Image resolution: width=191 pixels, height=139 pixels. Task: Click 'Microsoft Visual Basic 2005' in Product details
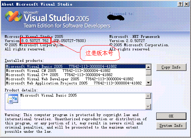(48, 95)
